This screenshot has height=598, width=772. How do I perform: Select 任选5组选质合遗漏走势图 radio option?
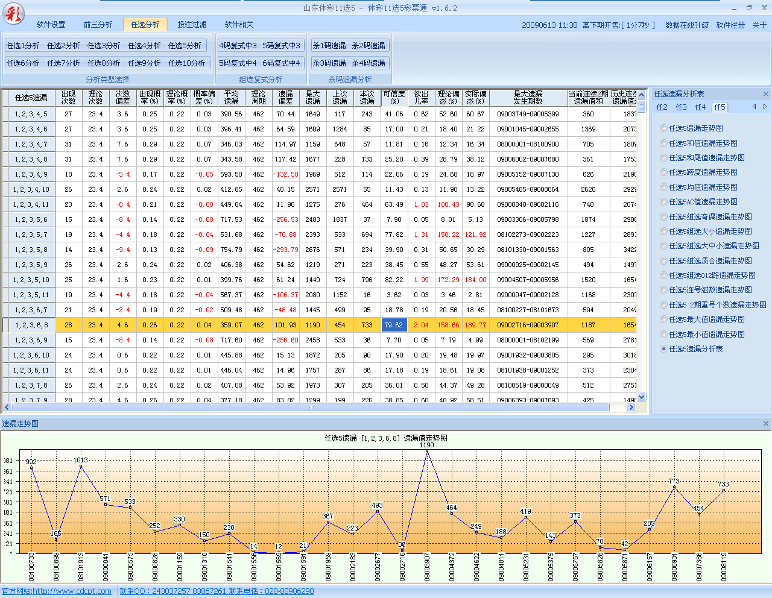coord(706,261)
